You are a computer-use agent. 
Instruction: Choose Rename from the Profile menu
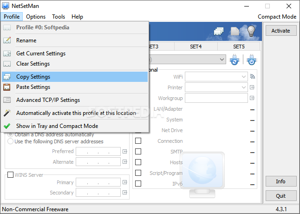75,40
